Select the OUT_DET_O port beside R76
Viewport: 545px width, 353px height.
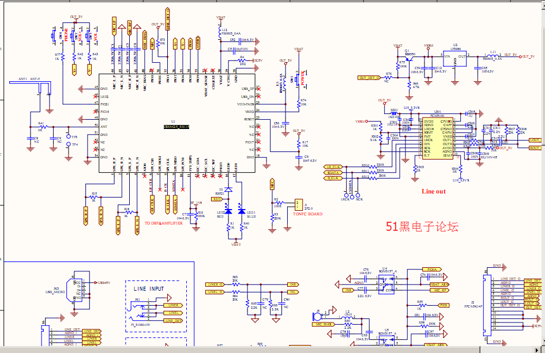(x=369, y=78)
